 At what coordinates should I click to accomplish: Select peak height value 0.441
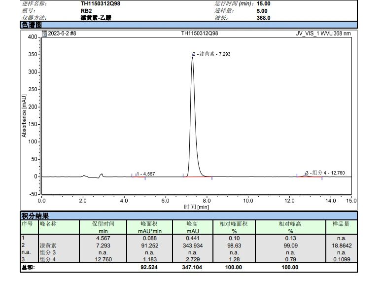[x=193, y=238]
